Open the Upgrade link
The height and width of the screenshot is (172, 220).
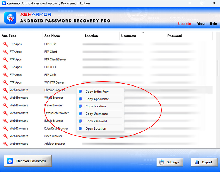pos(185,24)
